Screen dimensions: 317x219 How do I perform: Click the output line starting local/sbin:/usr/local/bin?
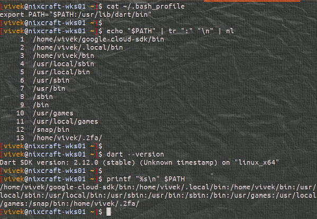[x=158, y=195]
